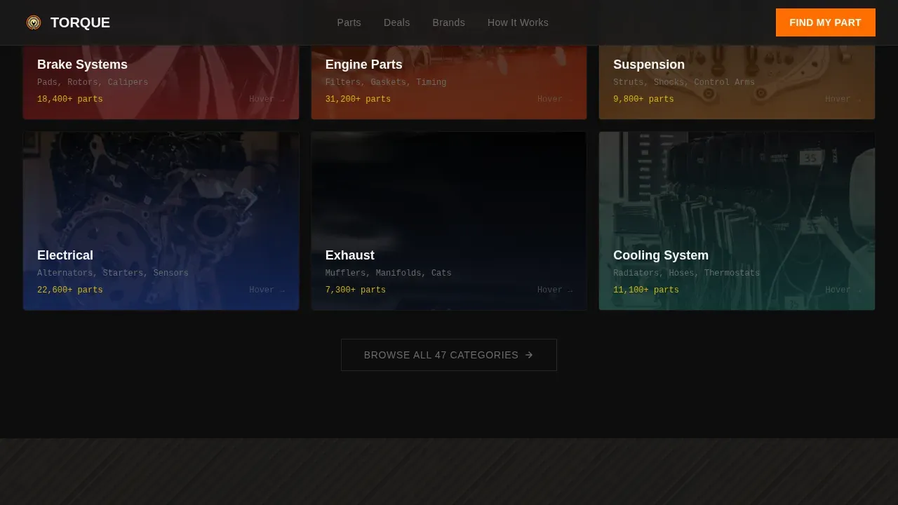Open the Parts nav menu
This screenshot has width=898, height=505.
[349, 22]
